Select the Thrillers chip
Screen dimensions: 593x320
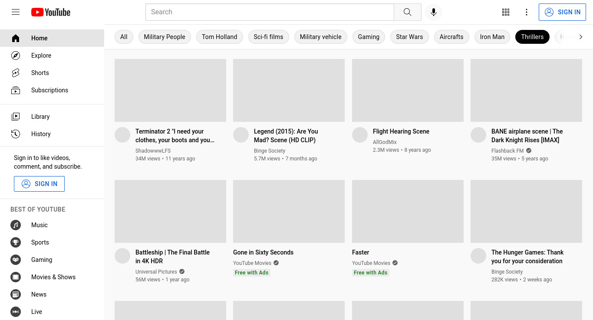tap(532, 37)
